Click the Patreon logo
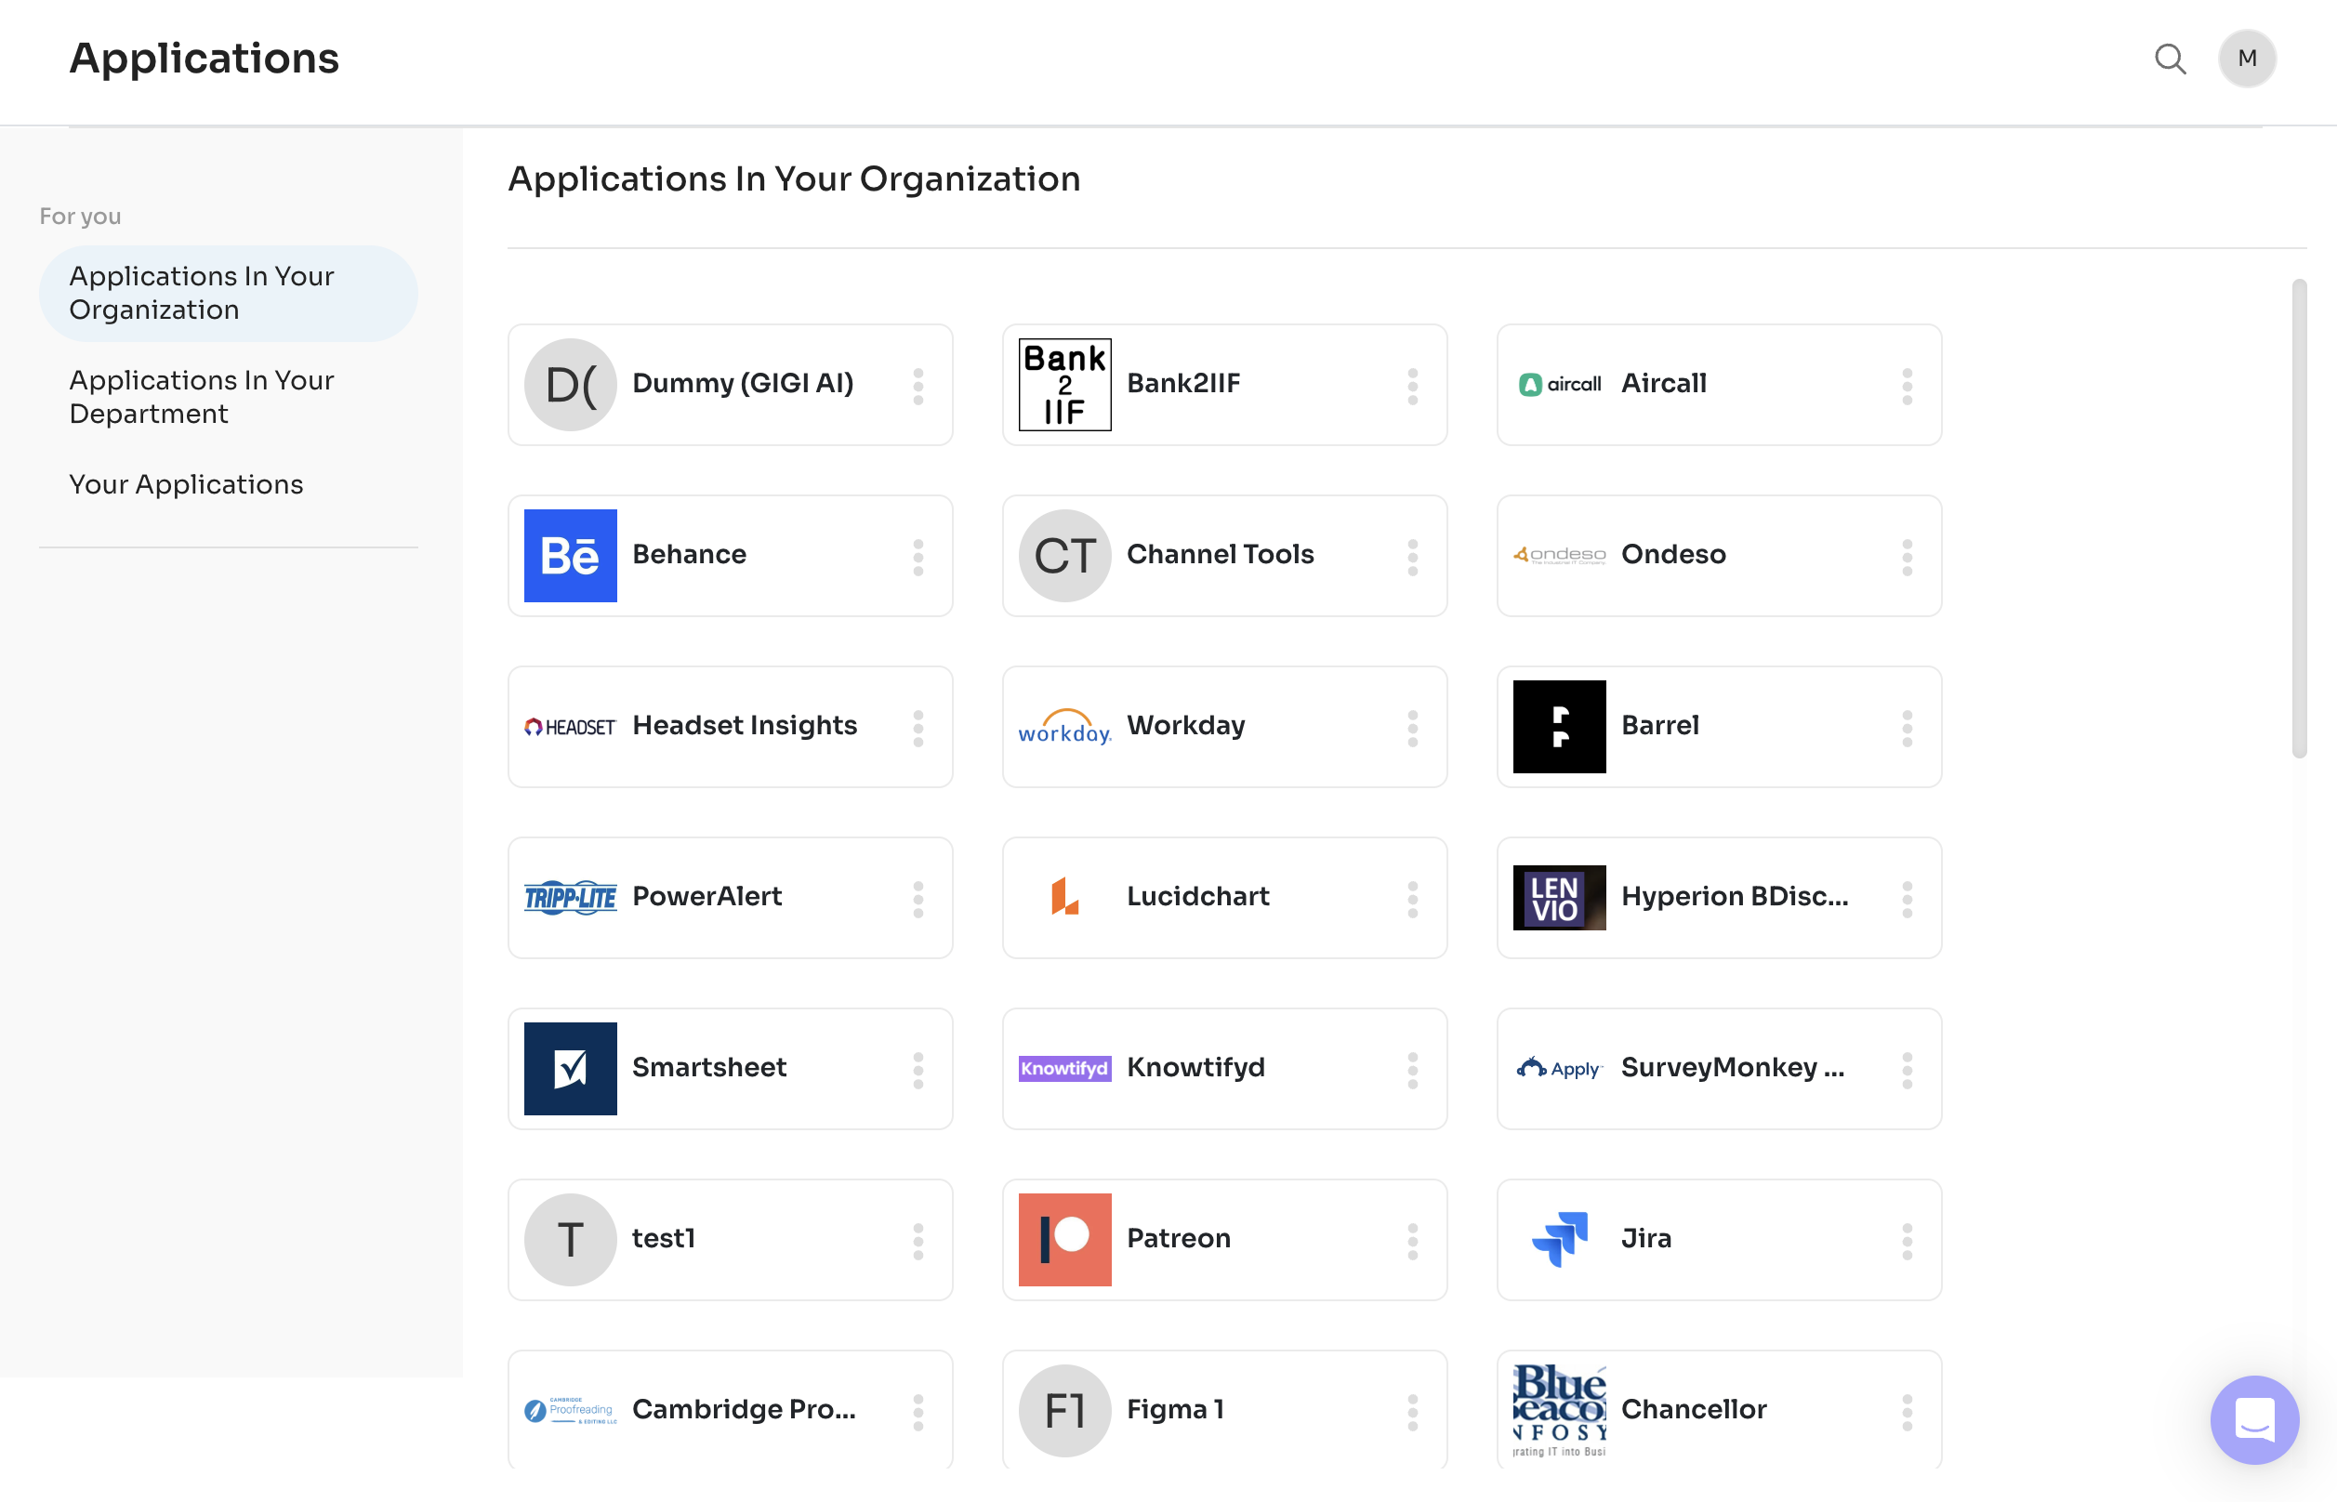The image size is (2337, 1502). click(1064, 1239)
